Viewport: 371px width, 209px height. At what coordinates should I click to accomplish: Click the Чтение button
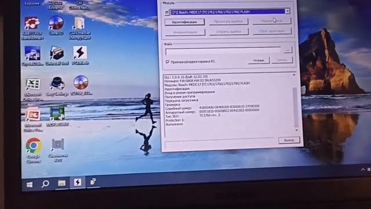[259, 60]
